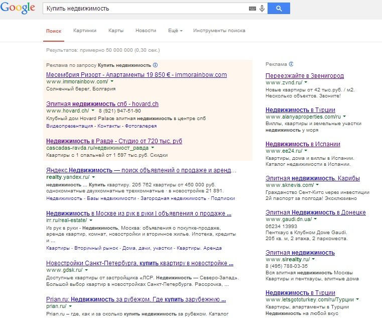Open Недвижимость в Равде Студио ad

pos(114,141)
